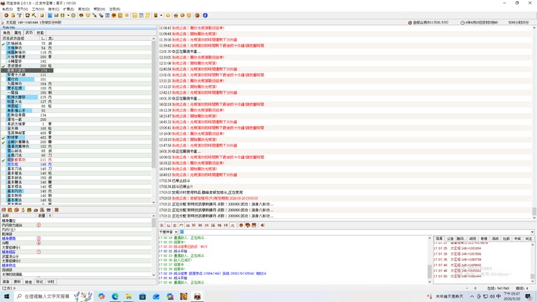Click the sun-shaped toolbar icon

(x=127, y=16)
